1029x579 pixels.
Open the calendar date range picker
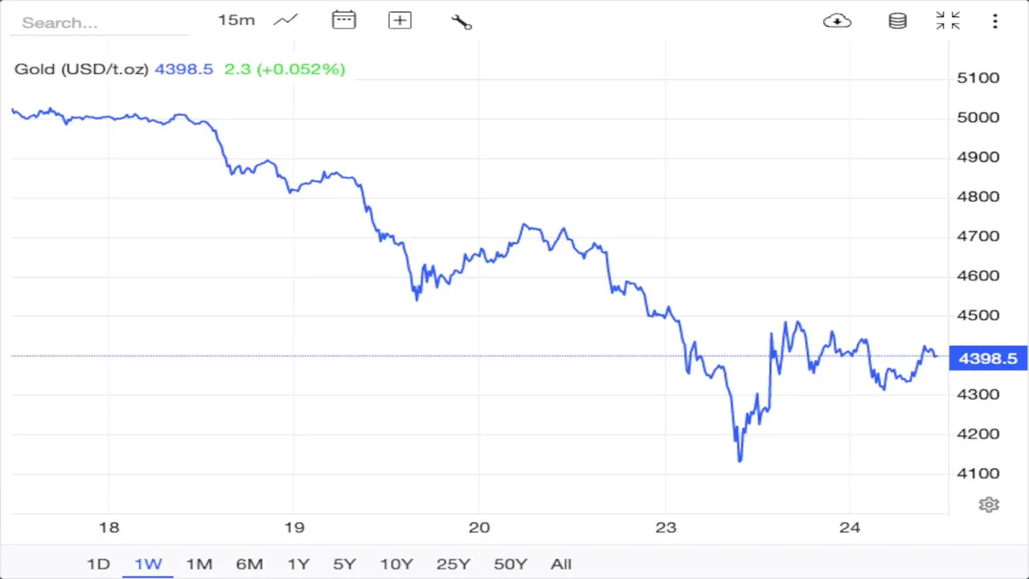tap(343, 21)
